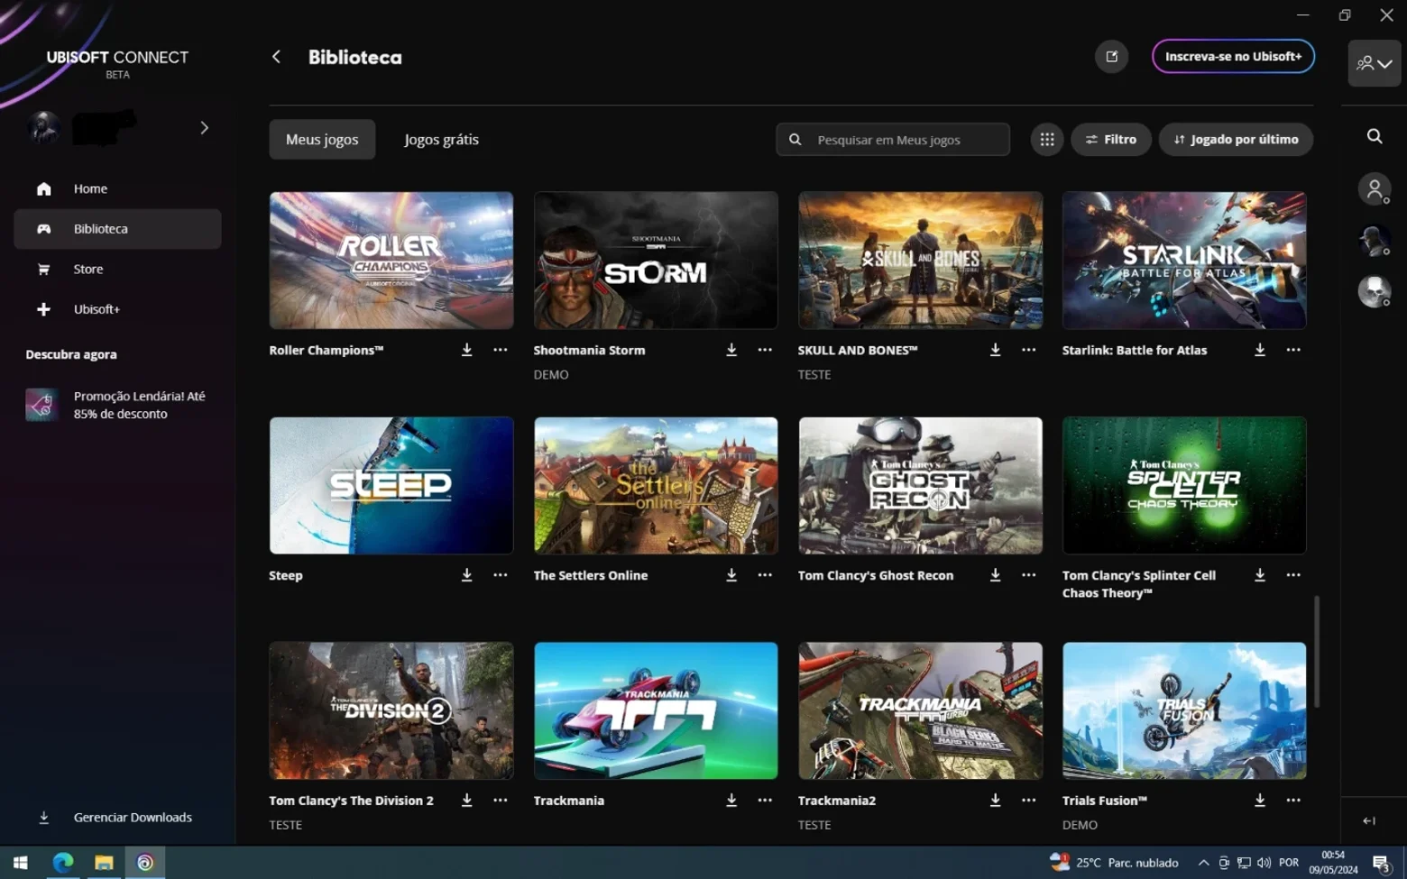Viewport: 1407px width, 879px height.
Task: Open more options for Splinter Cell Chaos Theory
Action: (x=1293, y=575)
